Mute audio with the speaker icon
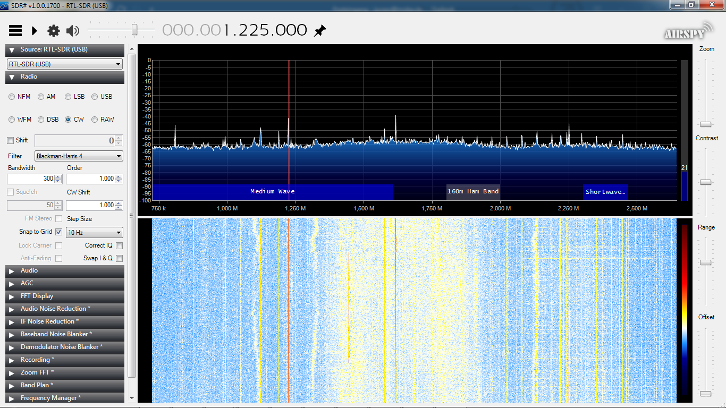The width and height of the screenshot is (726, 408). pos(73,31)
